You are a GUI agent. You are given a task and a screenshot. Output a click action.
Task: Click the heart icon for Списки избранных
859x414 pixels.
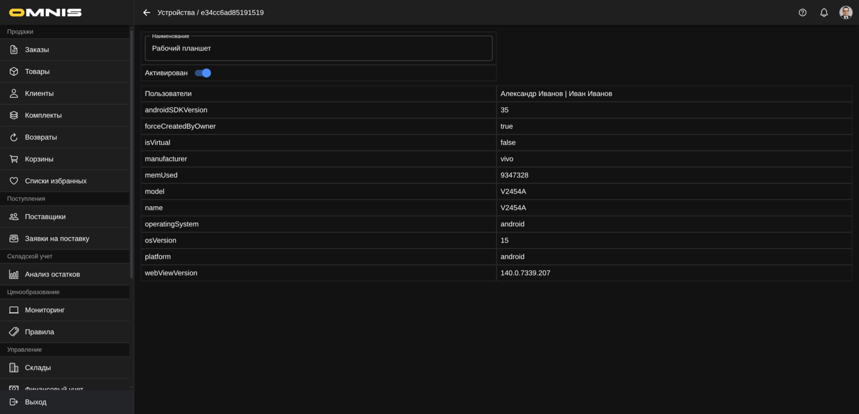(x=14, y=181)
